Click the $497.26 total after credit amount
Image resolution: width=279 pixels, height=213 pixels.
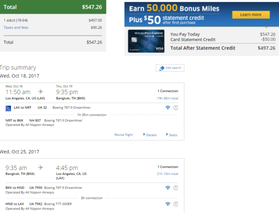(266, 48)
